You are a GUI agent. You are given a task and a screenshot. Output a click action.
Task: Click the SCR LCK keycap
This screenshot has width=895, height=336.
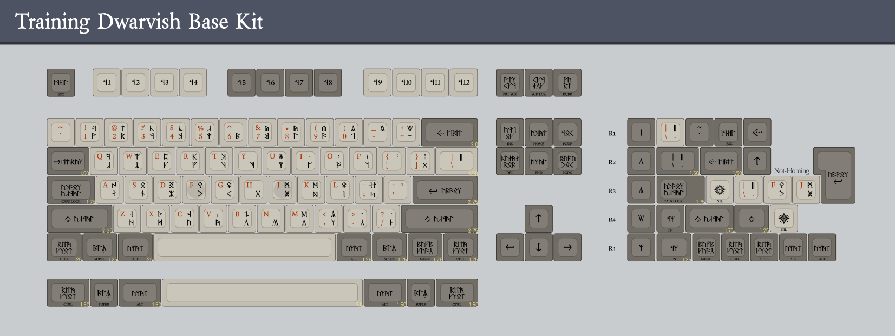point(538,82)
